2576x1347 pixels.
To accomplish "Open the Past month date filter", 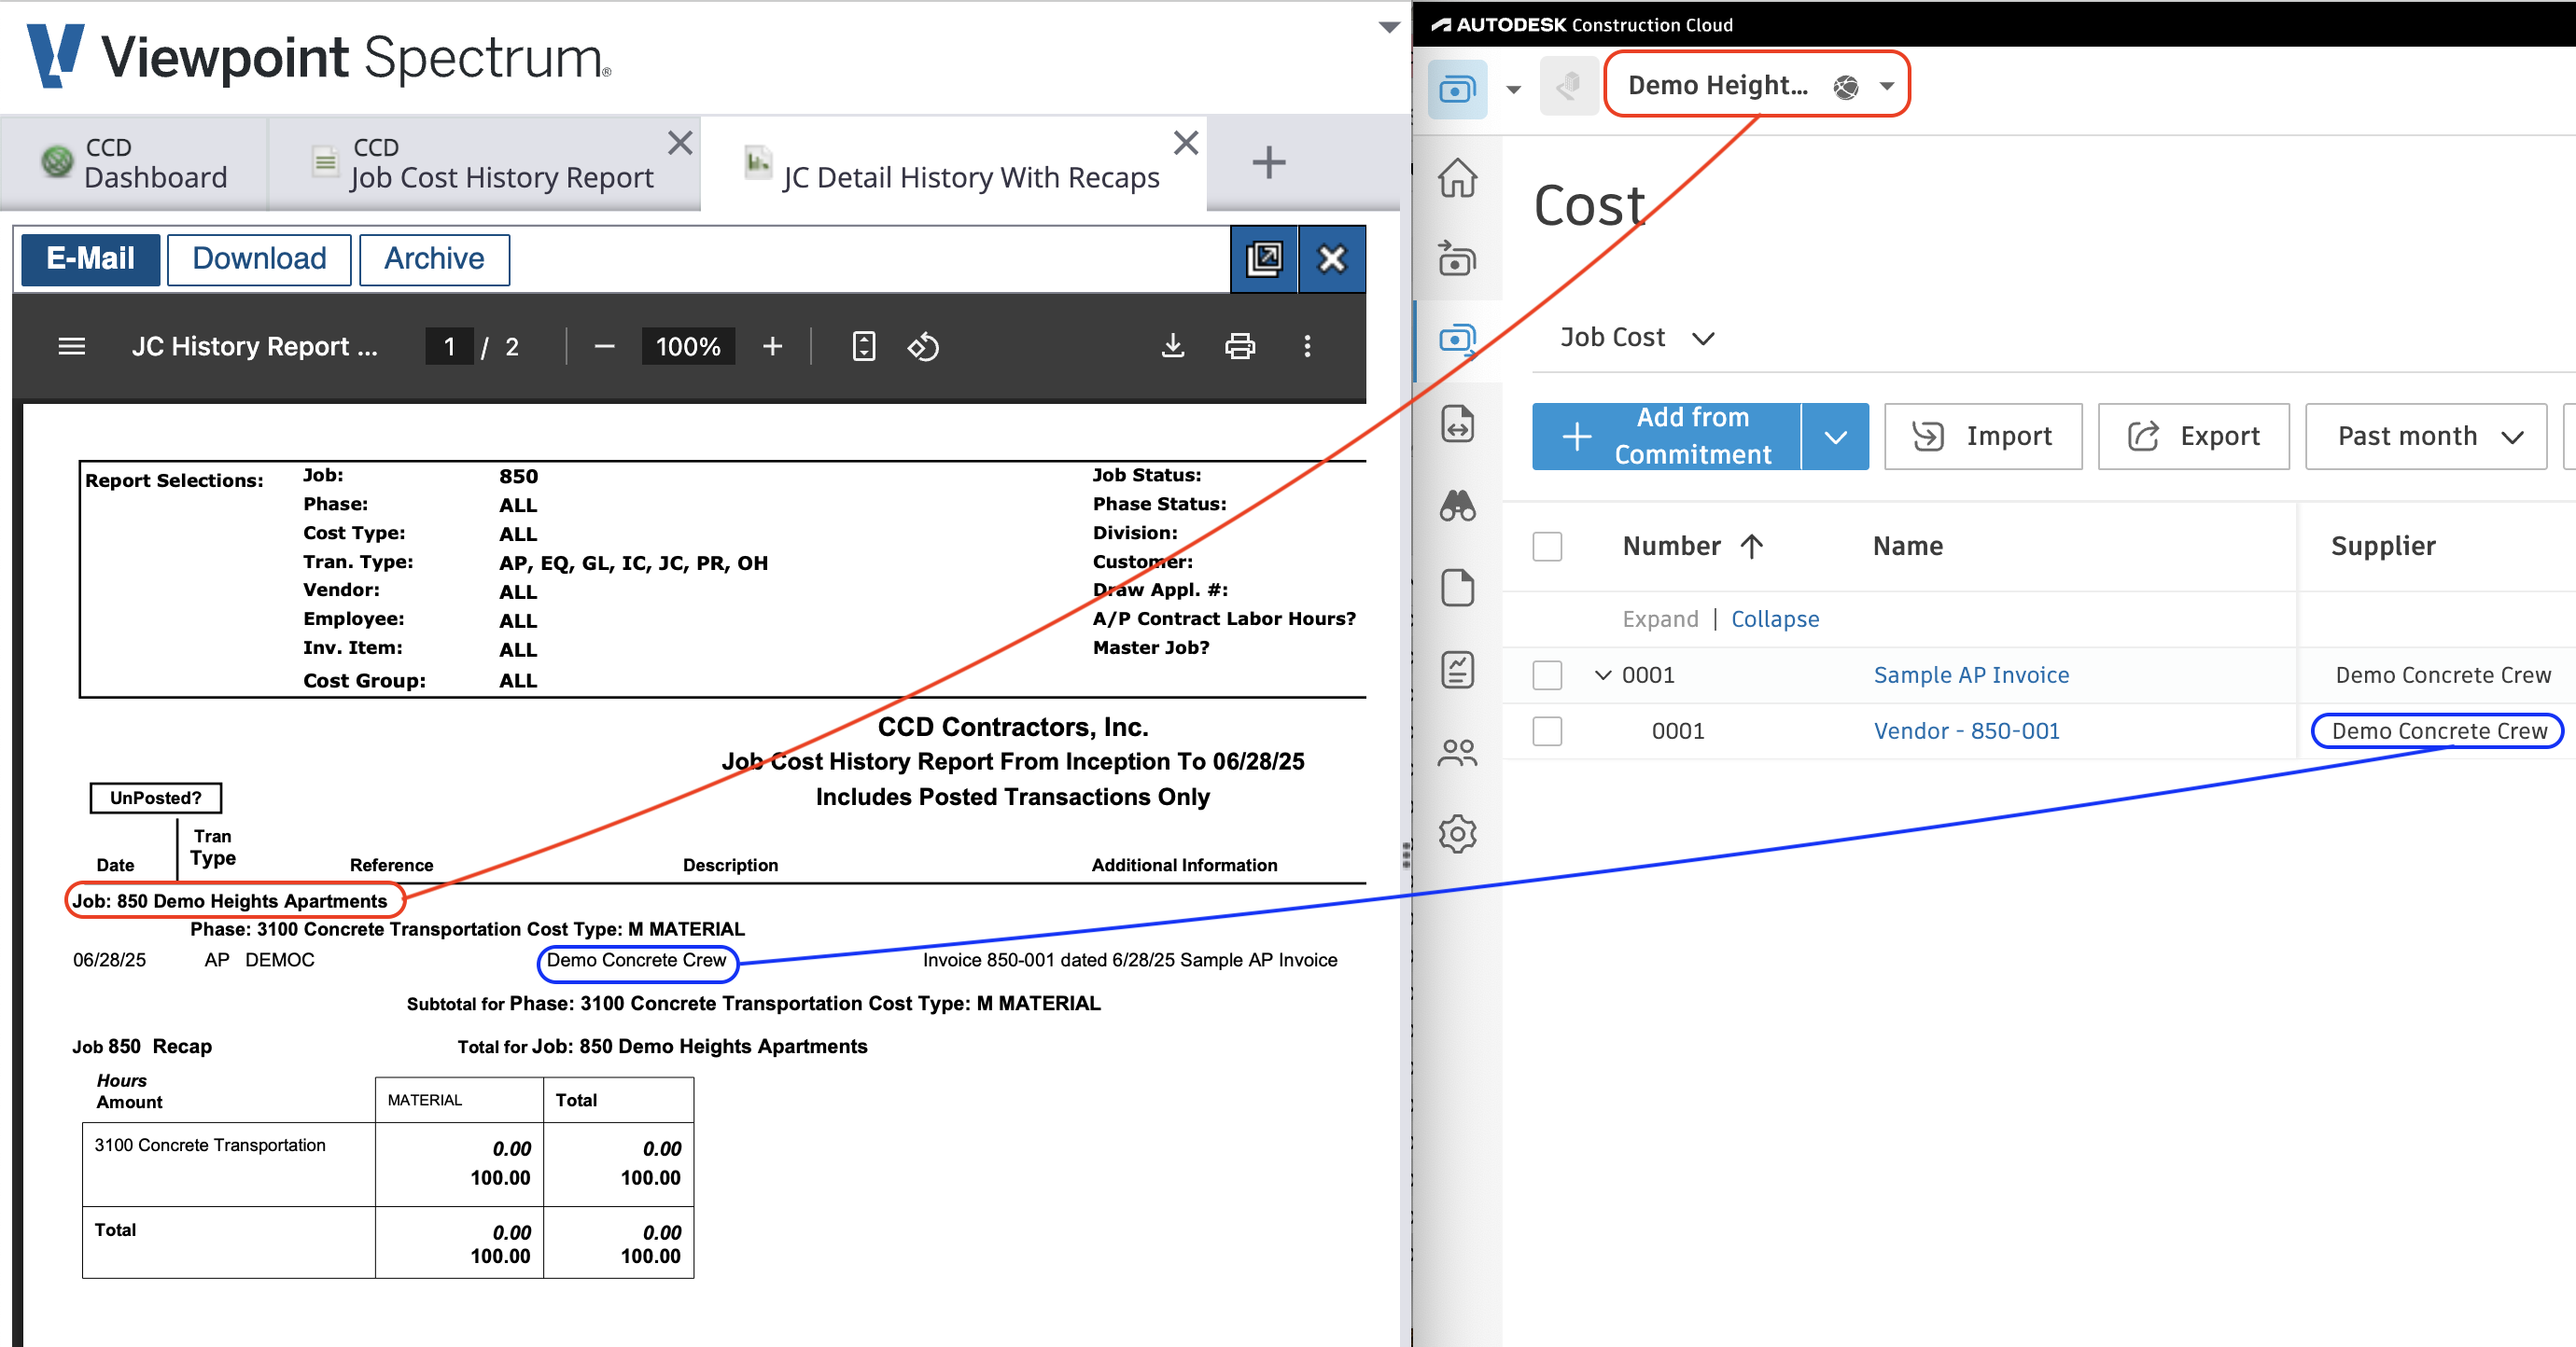I will pos(2426,437).
